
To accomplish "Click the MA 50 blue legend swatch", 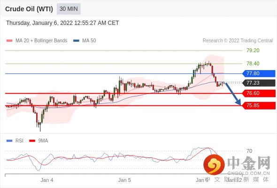I will tap(76, 41).
